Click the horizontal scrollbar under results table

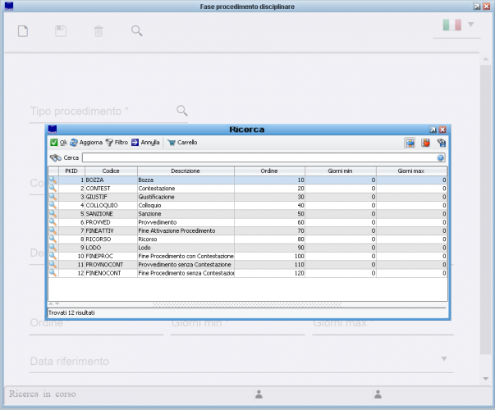[246, 304]
